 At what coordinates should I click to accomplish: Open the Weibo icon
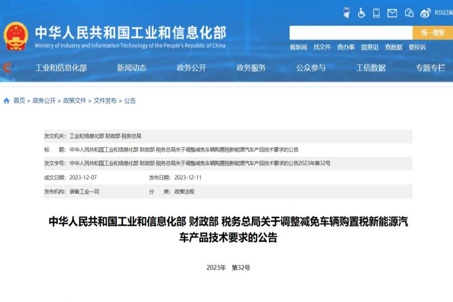coord(425,13)
